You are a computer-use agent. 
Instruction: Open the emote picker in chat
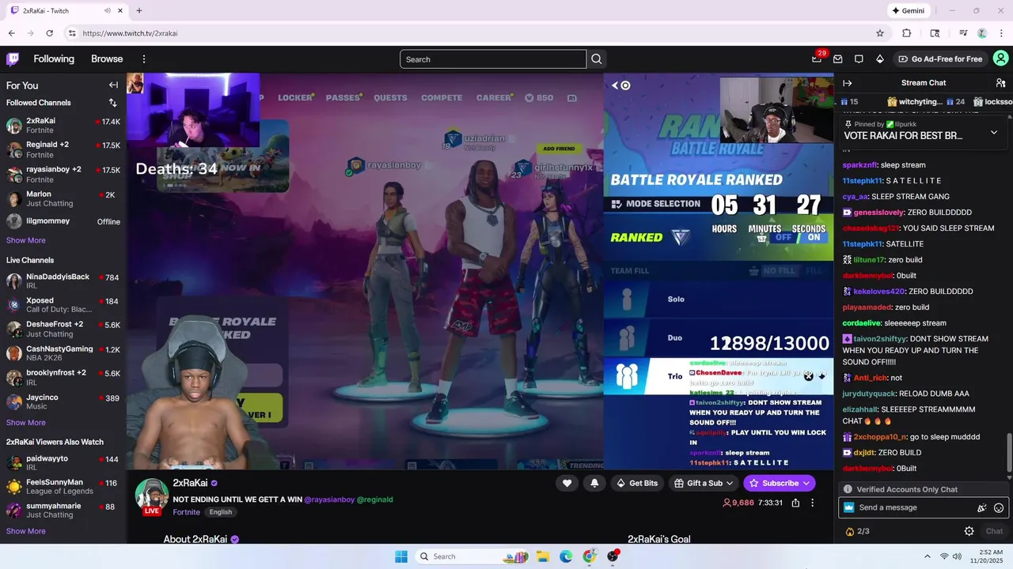pyautogui.click(x=999, y=508)
